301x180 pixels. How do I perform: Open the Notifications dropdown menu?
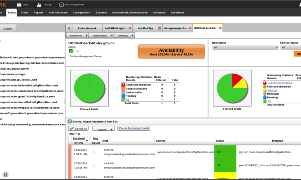102,35
